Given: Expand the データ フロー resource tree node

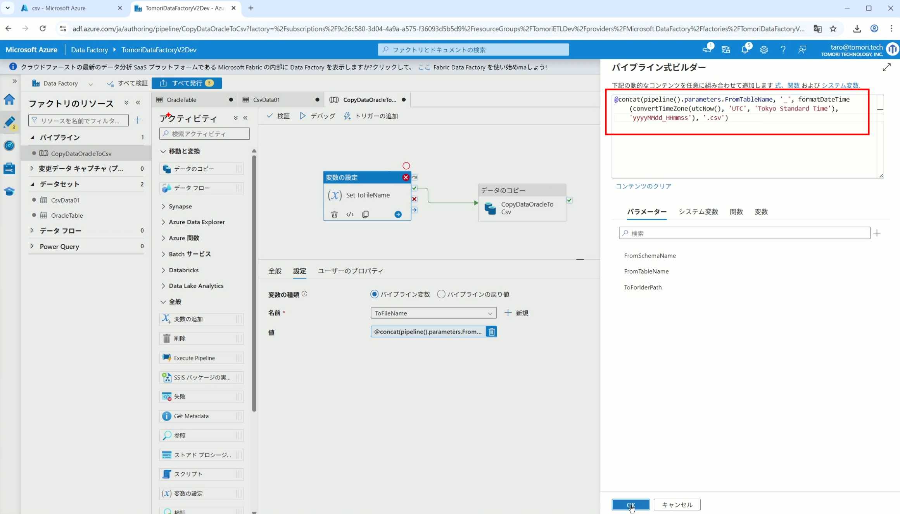Looking at the screenshot, I should (x=32, y=230).
